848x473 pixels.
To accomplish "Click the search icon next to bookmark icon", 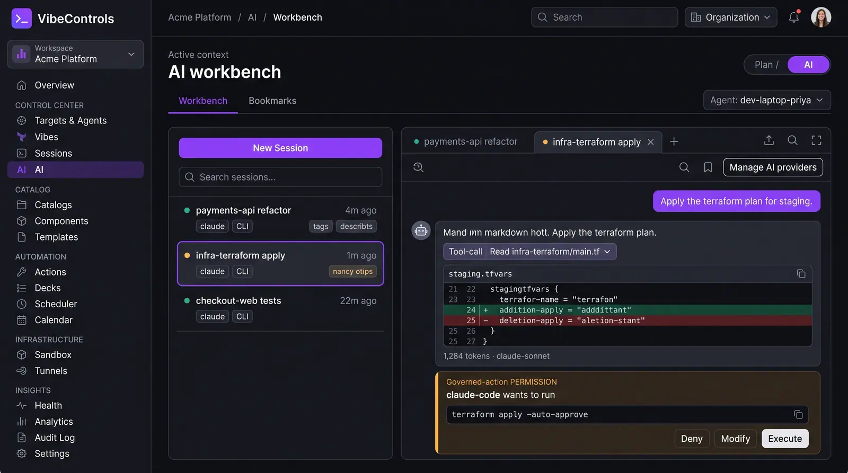I will pyautogui.click(x=684, y=167).
